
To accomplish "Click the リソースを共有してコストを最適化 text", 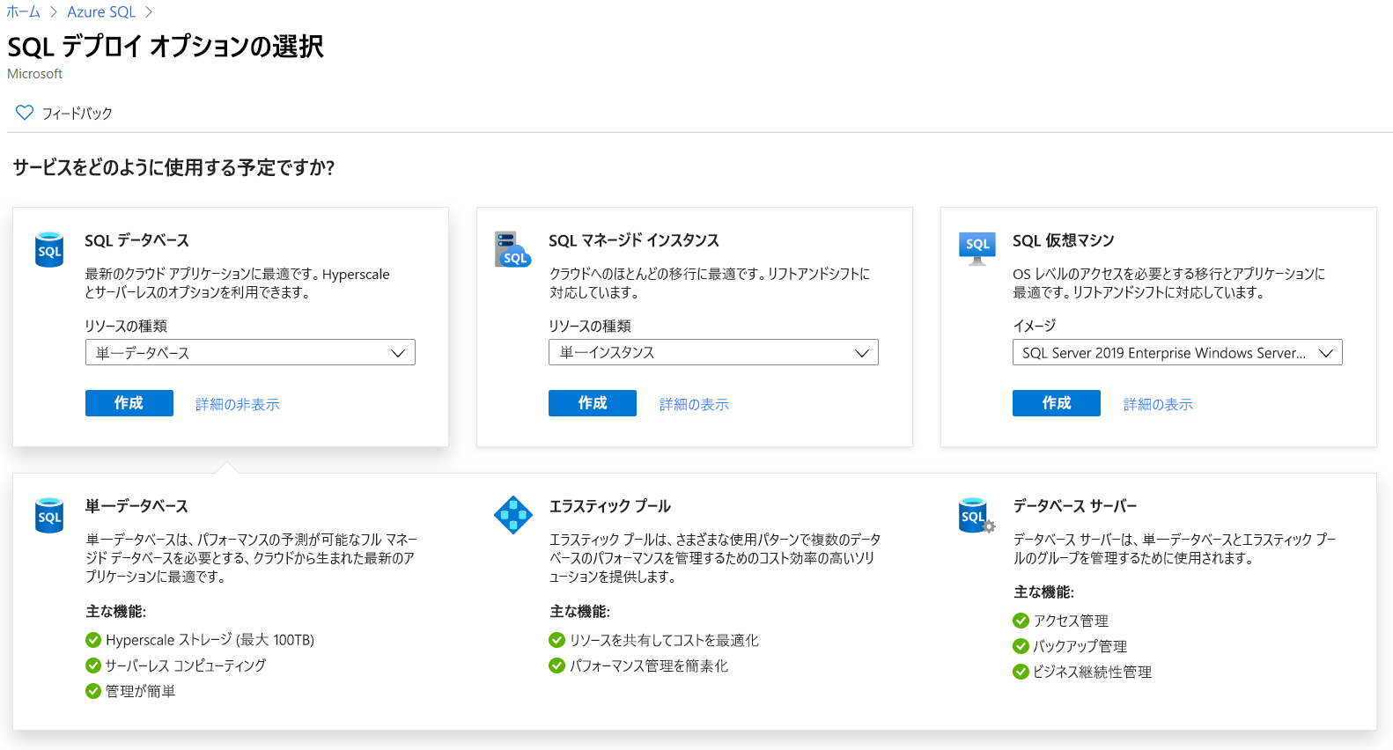I will click(x=664, y=640).
